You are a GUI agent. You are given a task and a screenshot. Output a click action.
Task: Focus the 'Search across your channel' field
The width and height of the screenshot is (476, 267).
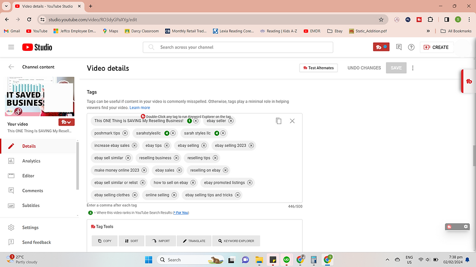coord(238,47)
